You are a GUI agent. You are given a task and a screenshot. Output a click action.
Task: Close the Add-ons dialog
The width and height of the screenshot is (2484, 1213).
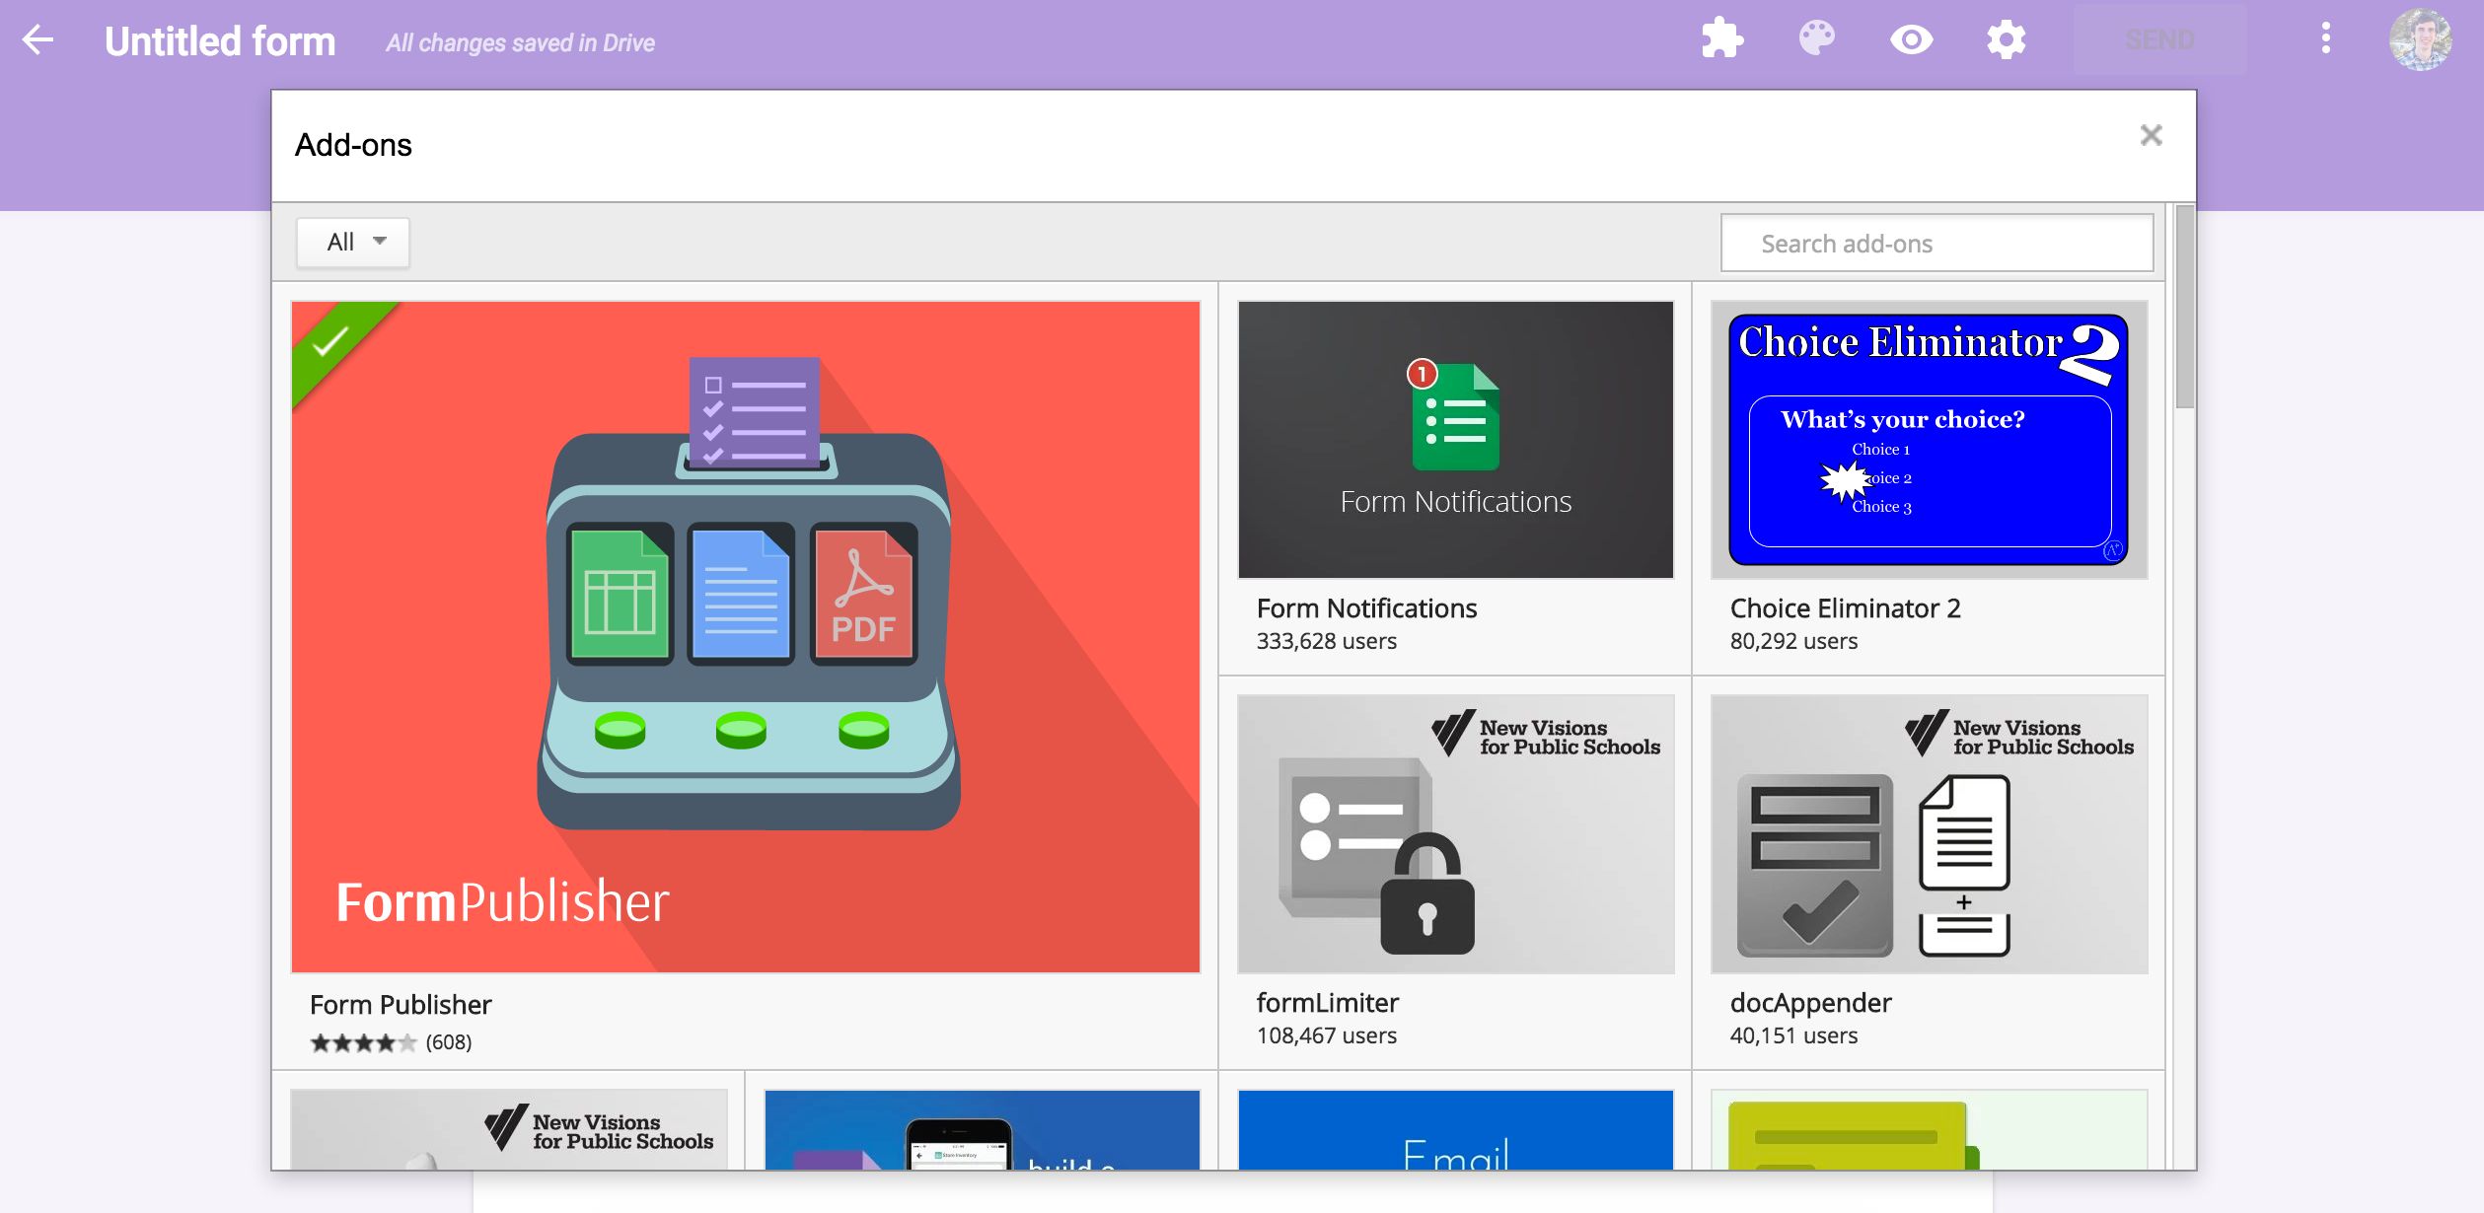2151,135
